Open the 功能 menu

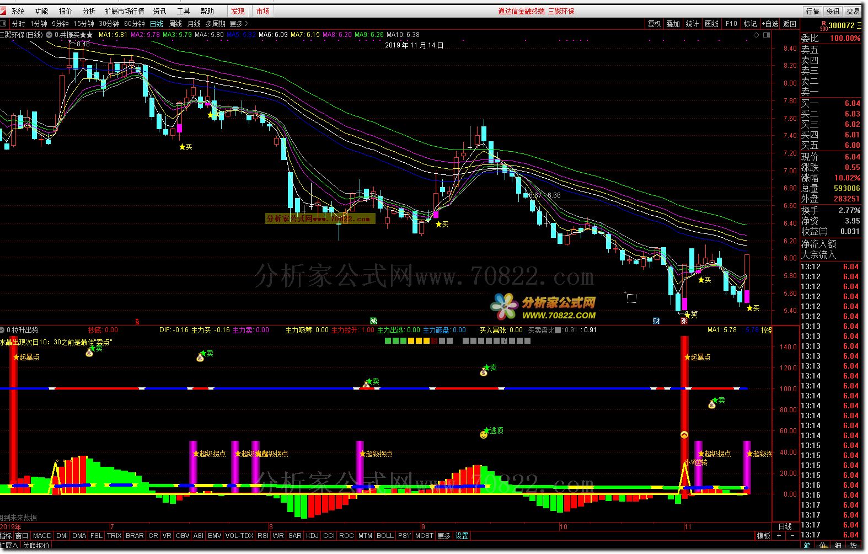click(41, 11)
